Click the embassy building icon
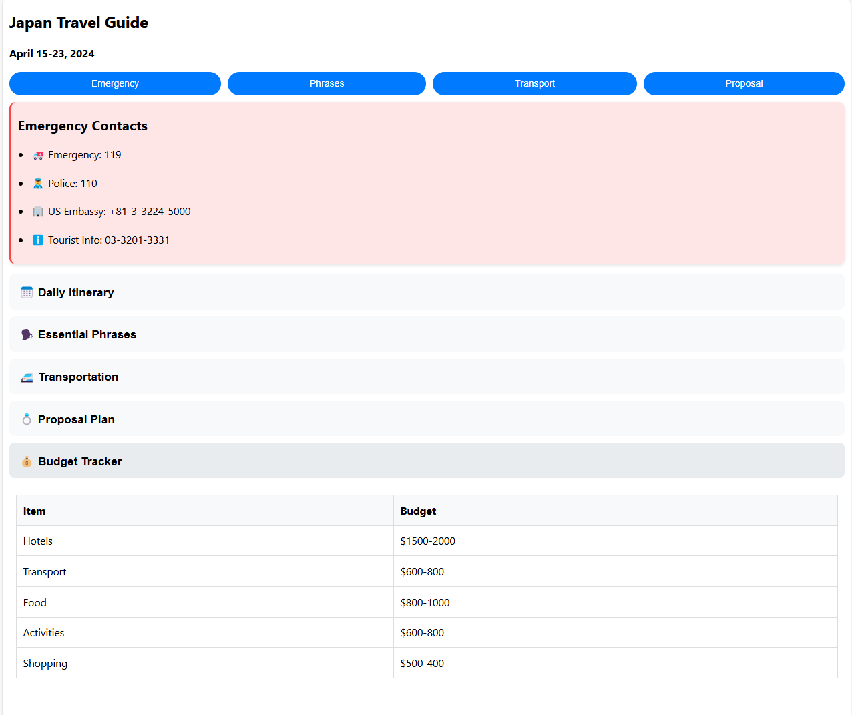This screenshot has height=715, width=852. click(38, 212)
